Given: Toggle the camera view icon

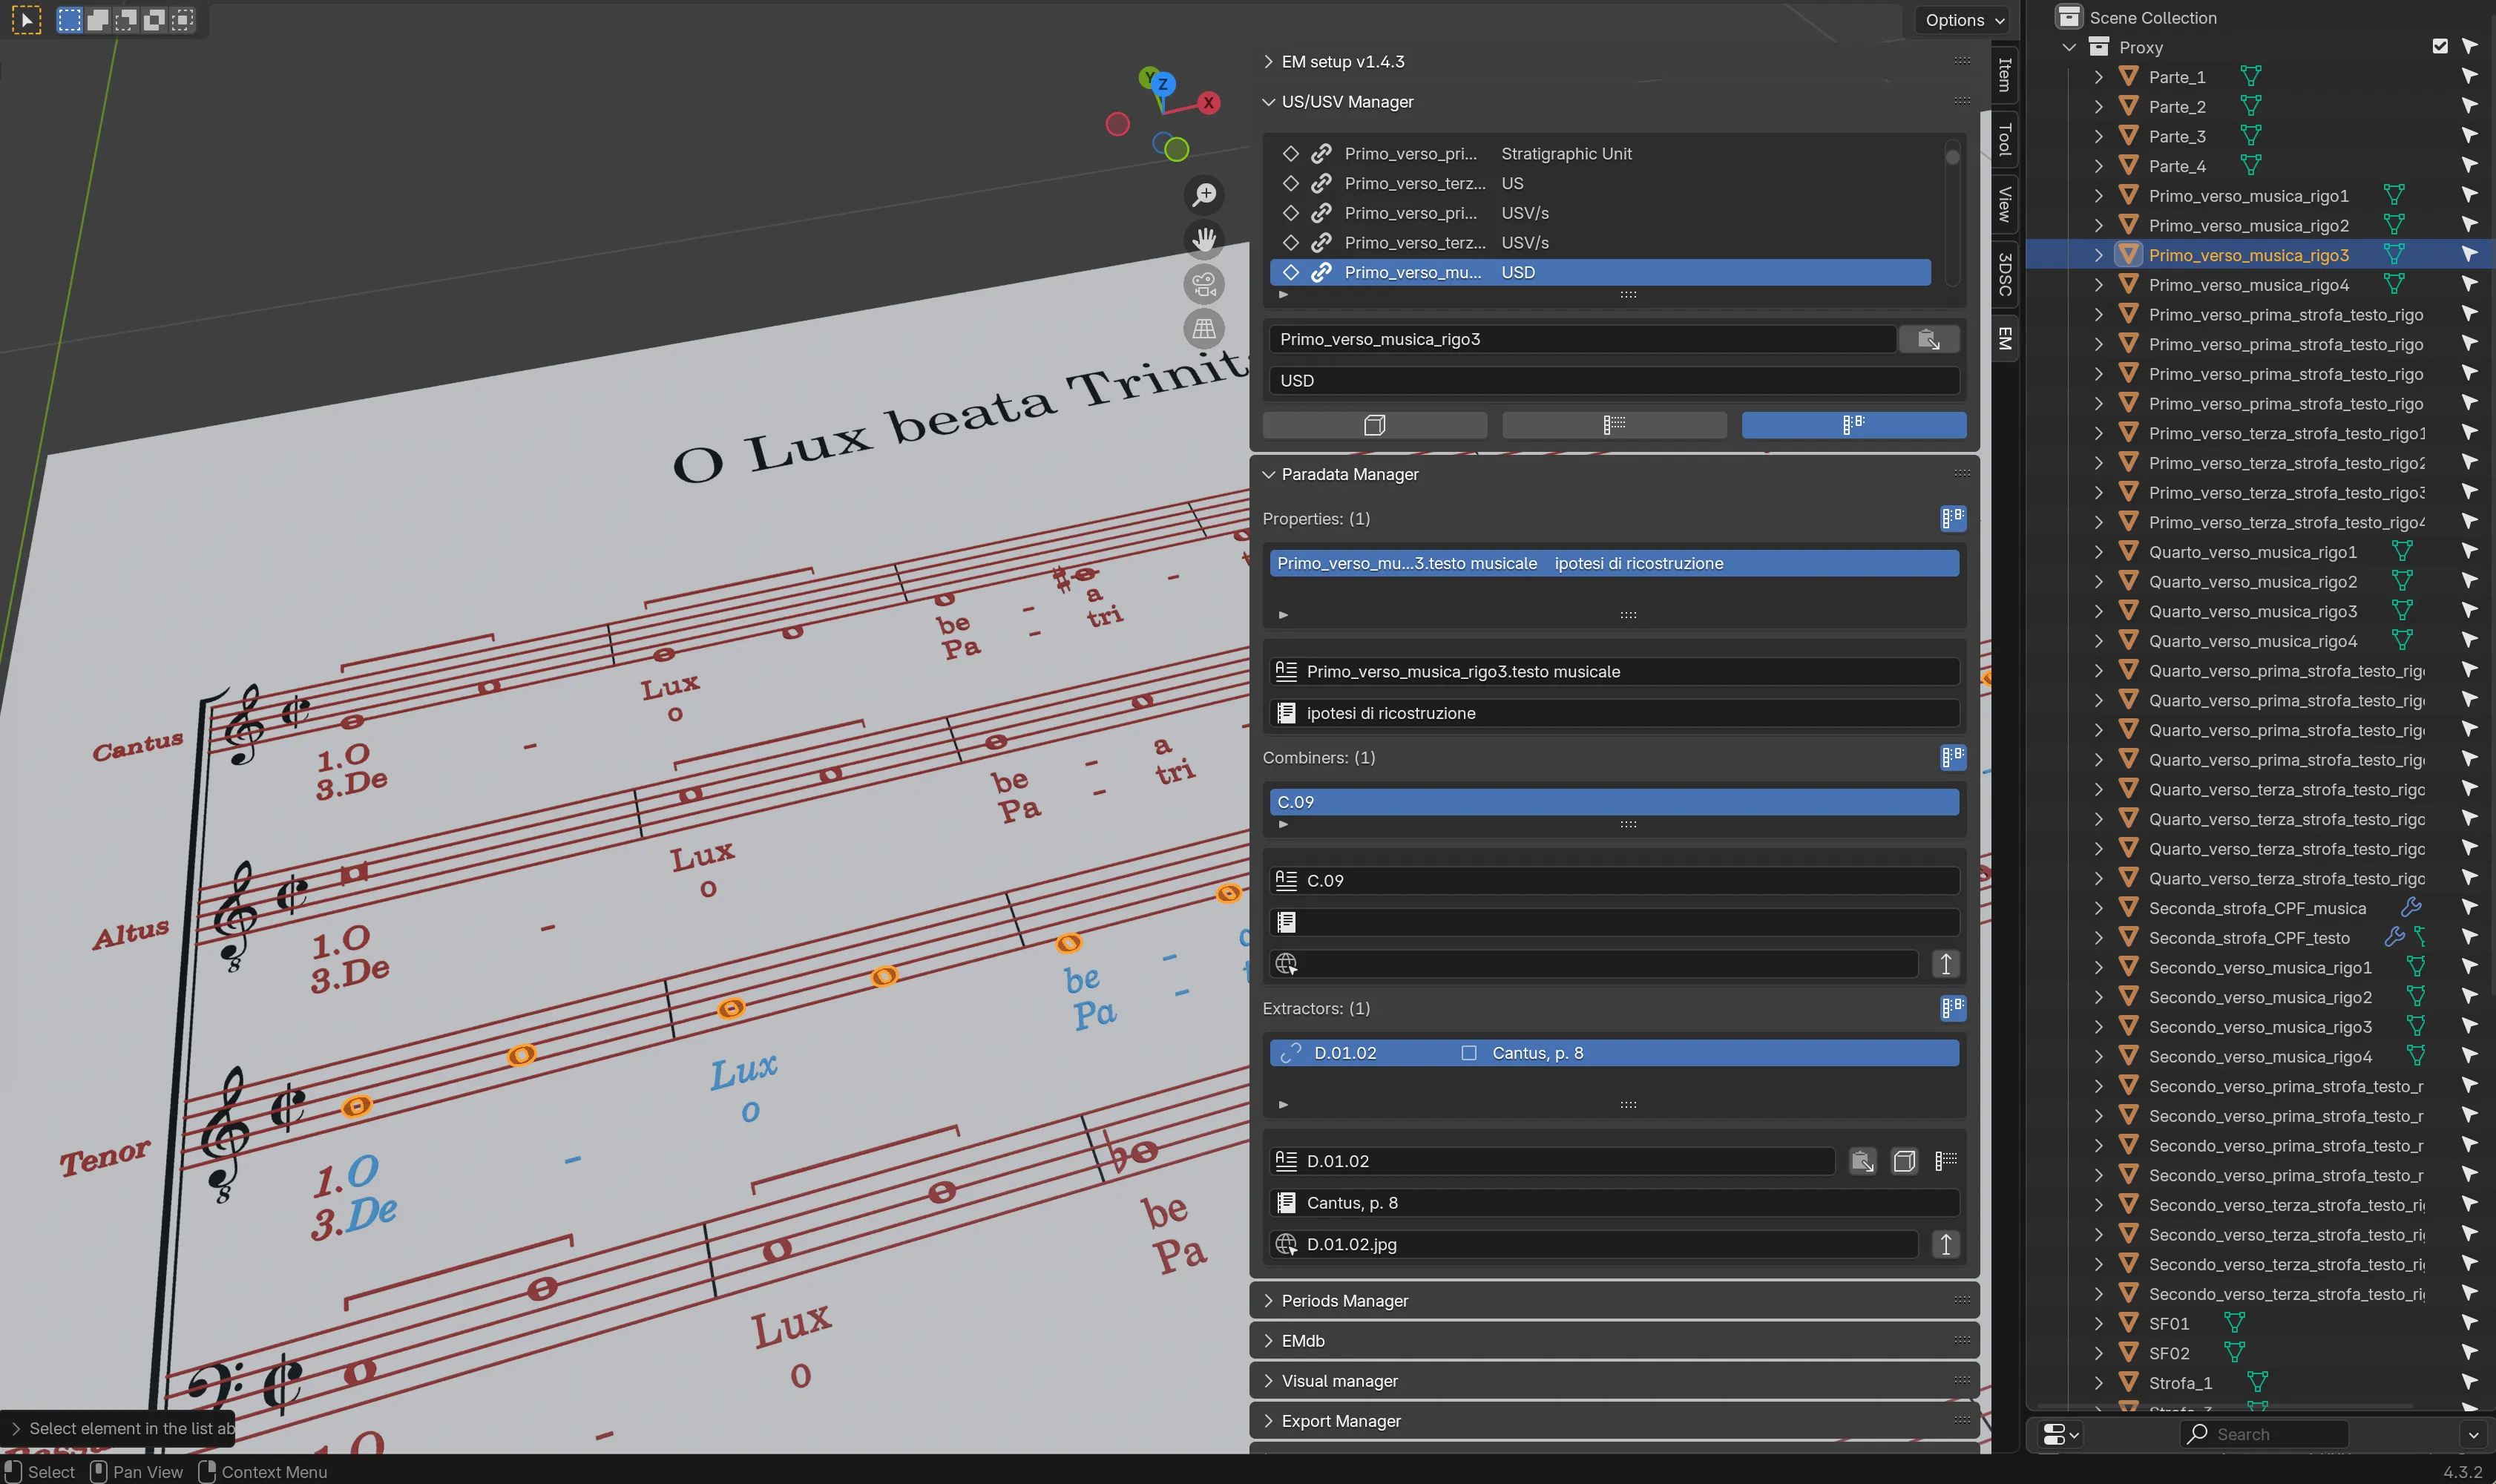Looking at the screenshot, I should click(x=1204, y=284).
